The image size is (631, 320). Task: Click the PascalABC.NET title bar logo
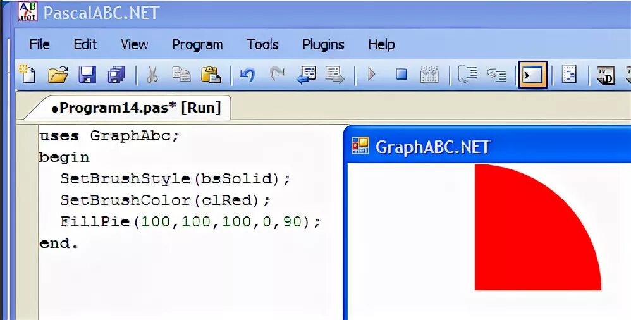(28, 11)
